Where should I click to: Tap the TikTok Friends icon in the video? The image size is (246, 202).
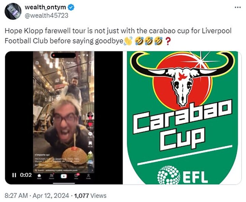click(52, 176)
